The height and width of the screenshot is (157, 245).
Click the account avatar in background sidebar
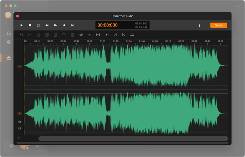8,15
